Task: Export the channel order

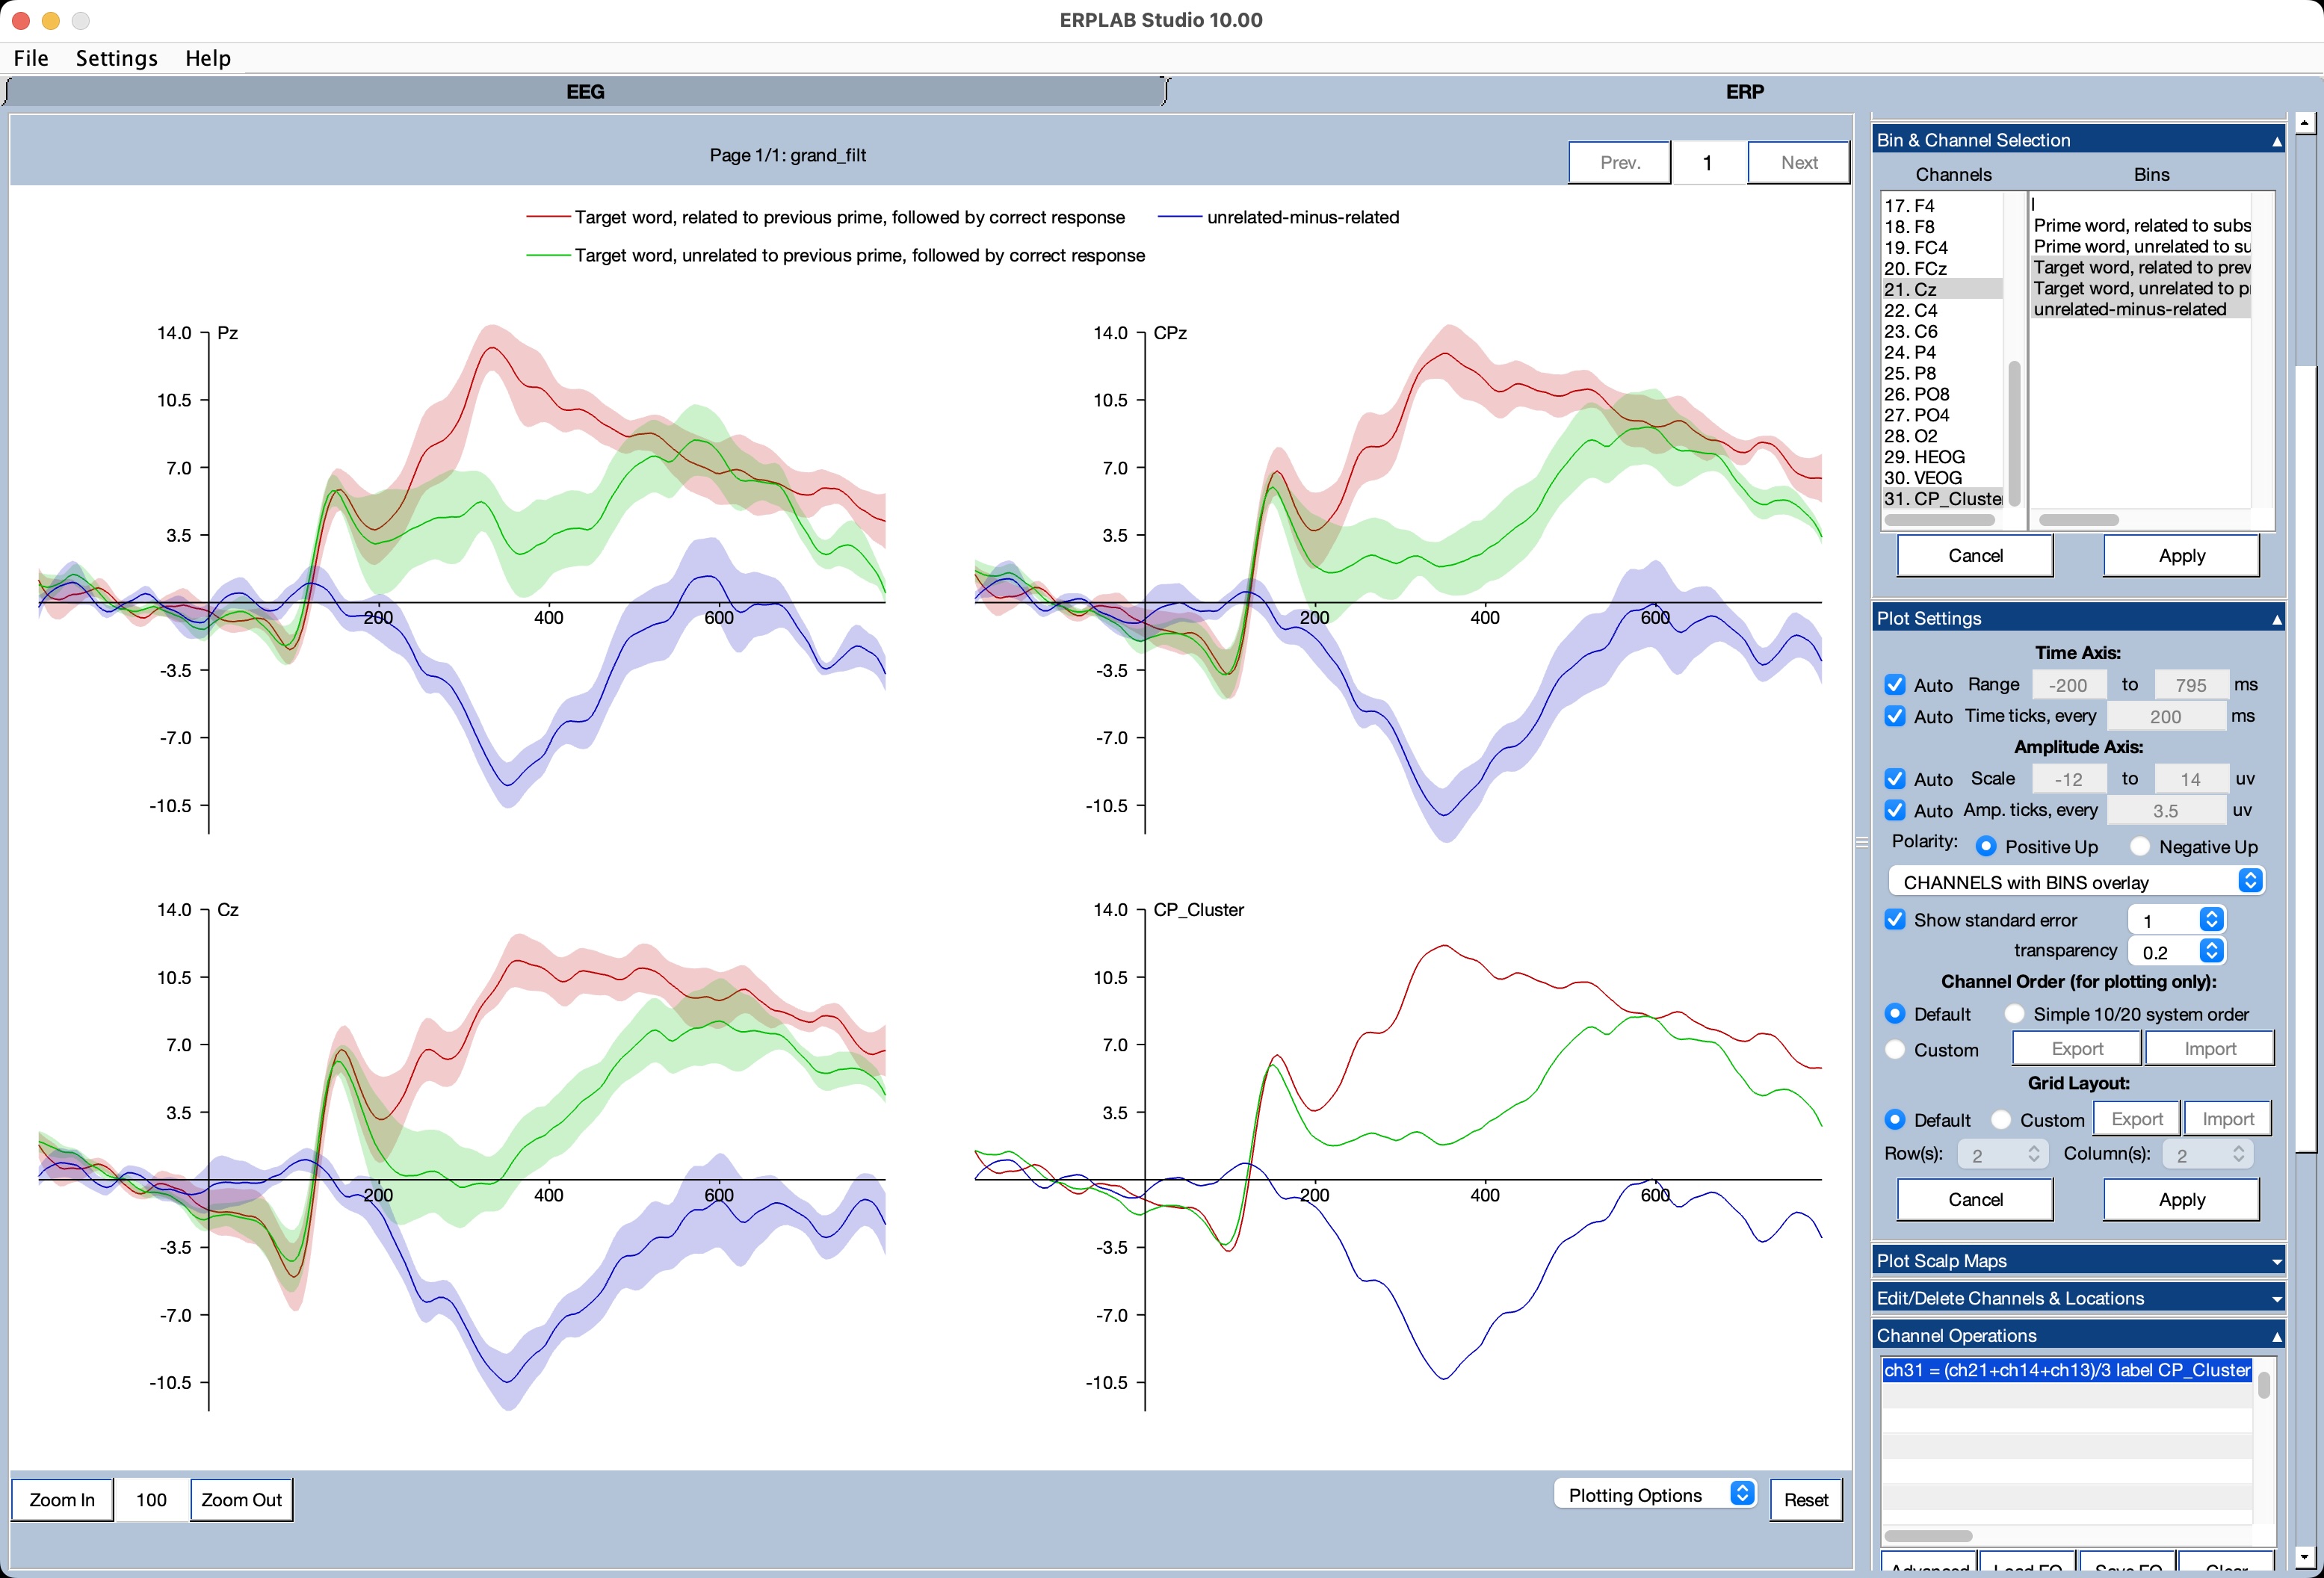Action: click(x=2077, y=1049)
